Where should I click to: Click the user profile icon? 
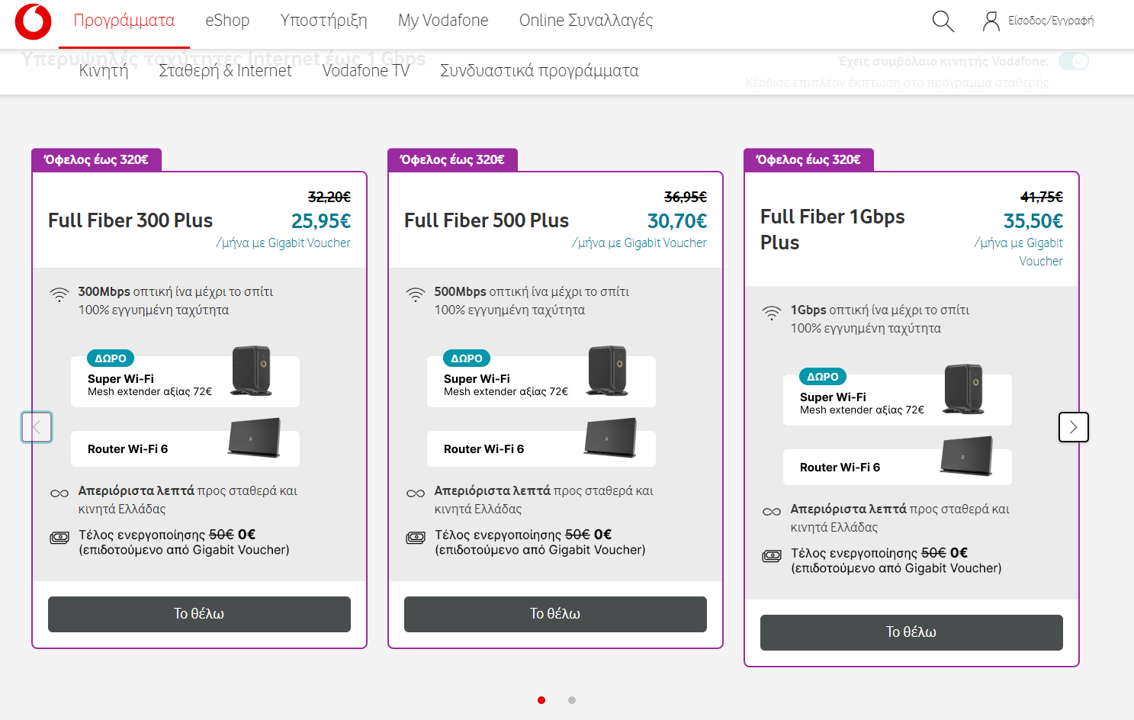(991, 21)
